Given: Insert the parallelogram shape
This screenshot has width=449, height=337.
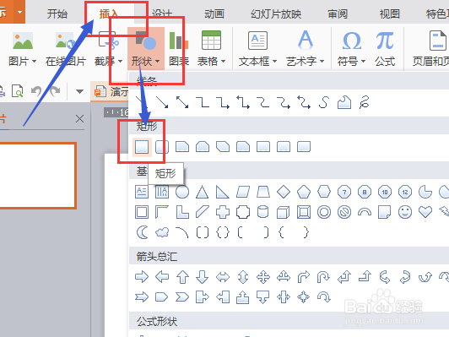Looking at the screenshot, I should pyautogui.click(x=243, y=192).
